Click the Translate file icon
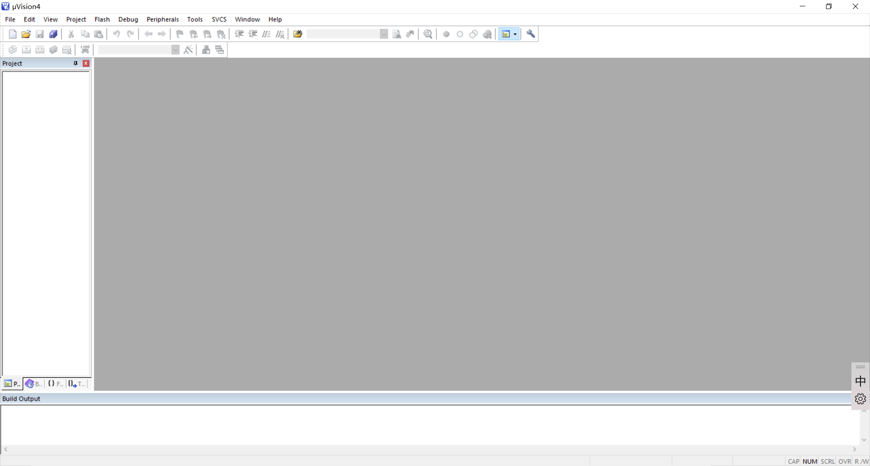Screen dimensions: 870x466 tap(13, 50)
